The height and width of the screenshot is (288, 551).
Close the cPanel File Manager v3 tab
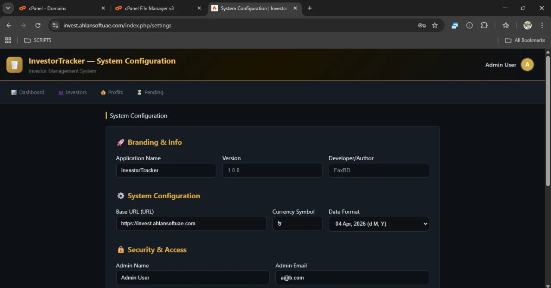click(199, 8)
